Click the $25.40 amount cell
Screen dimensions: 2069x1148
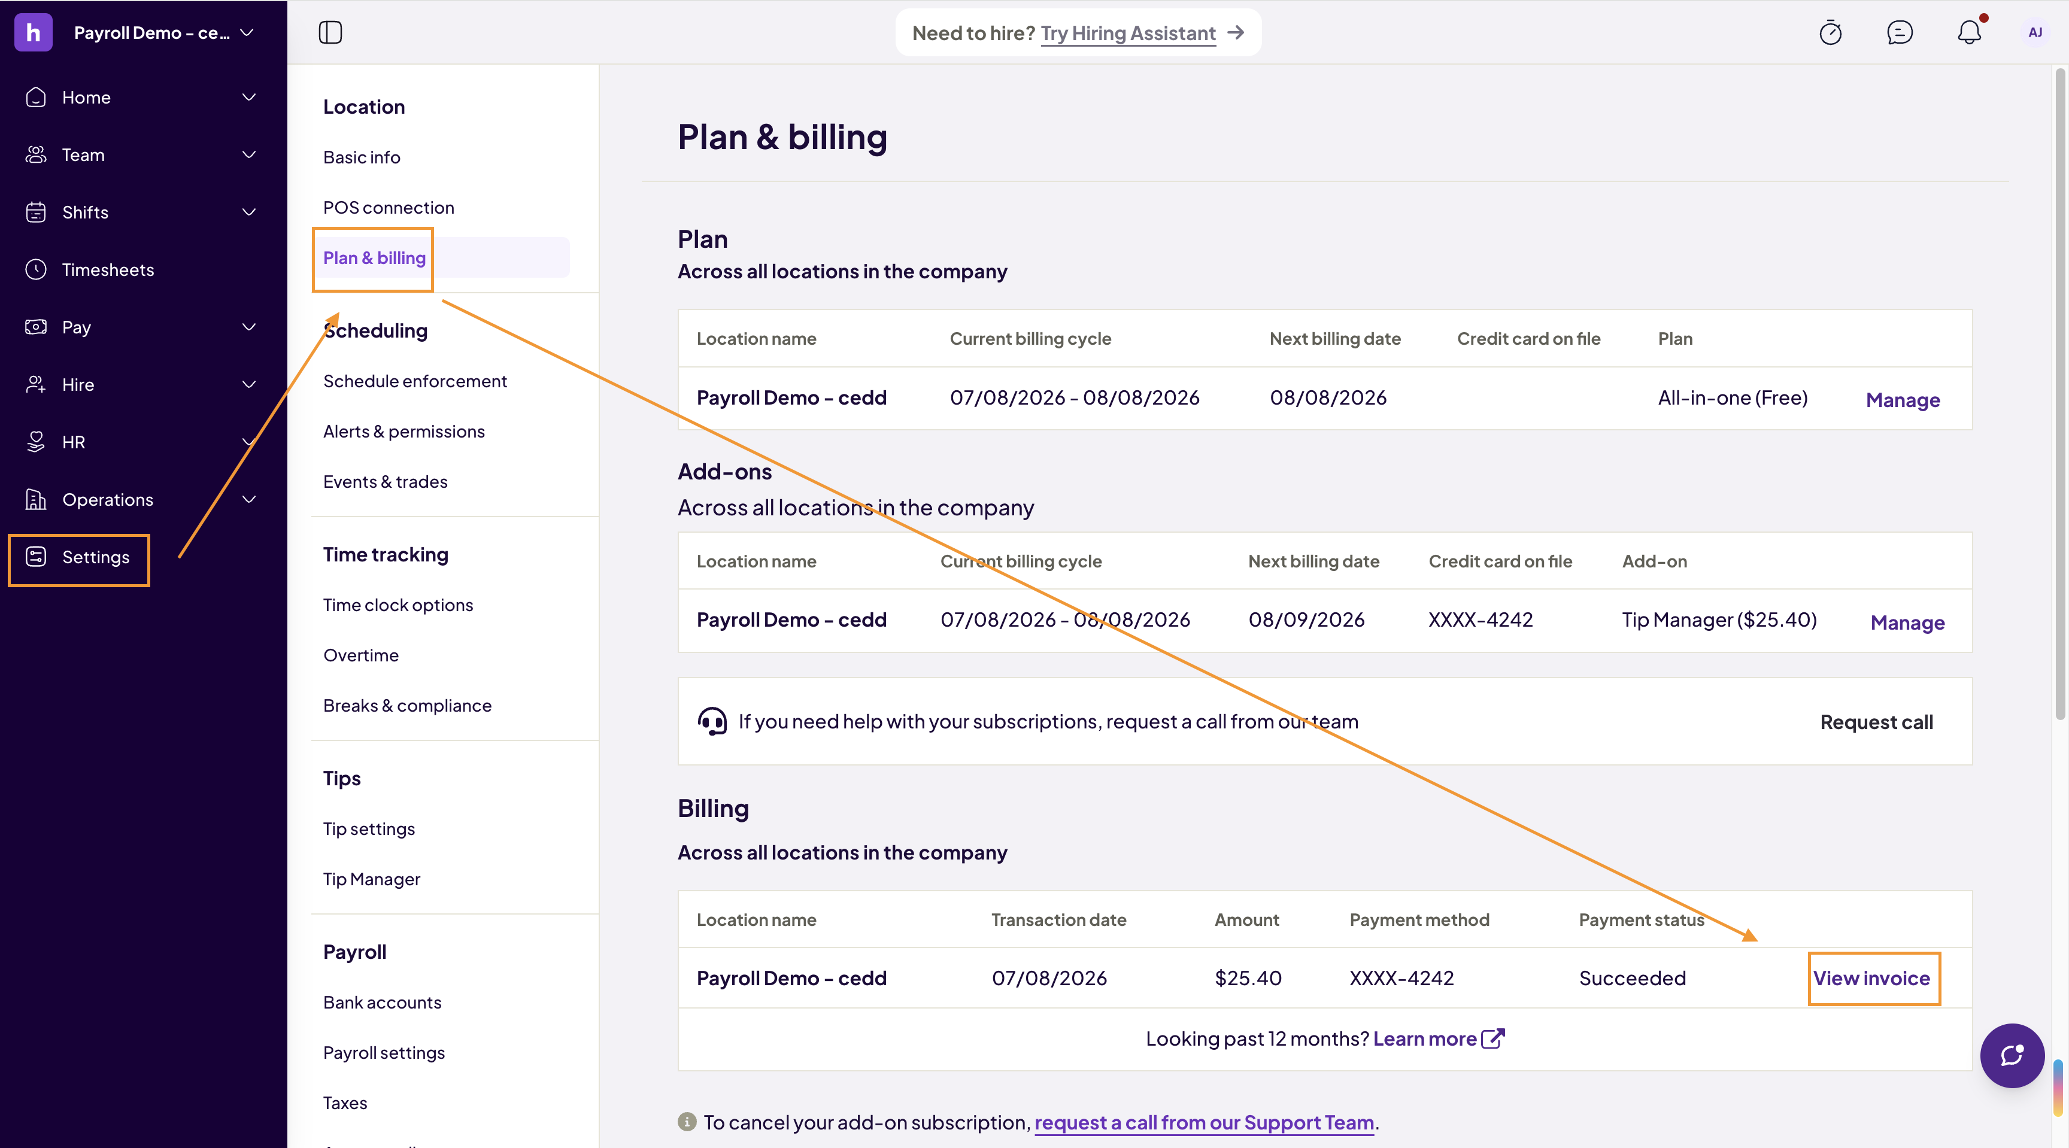1248,978
